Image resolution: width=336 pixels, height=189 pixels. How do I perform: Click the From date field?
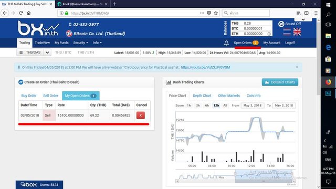[x=253, y=106]
